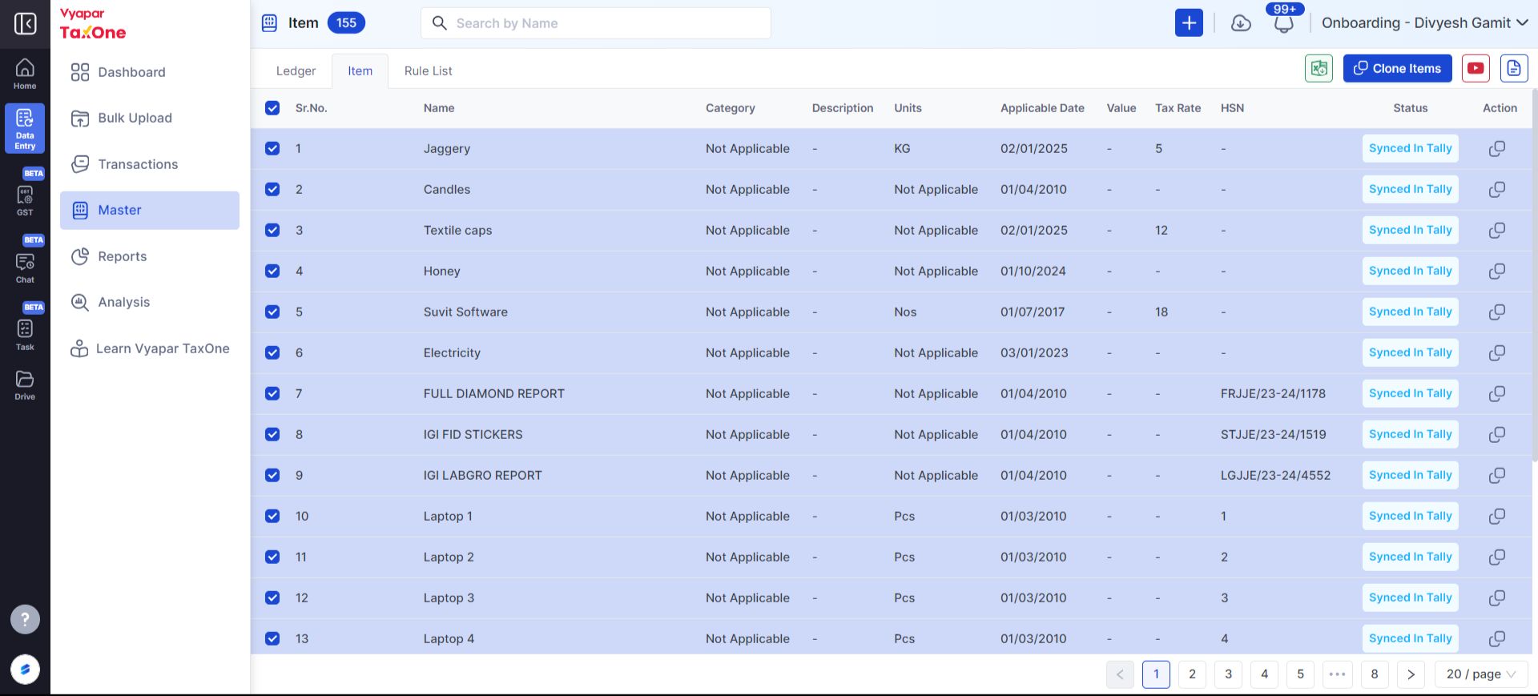
Task: Click the clone icon in Laptop 2 row
Action: coord(1496,557)
